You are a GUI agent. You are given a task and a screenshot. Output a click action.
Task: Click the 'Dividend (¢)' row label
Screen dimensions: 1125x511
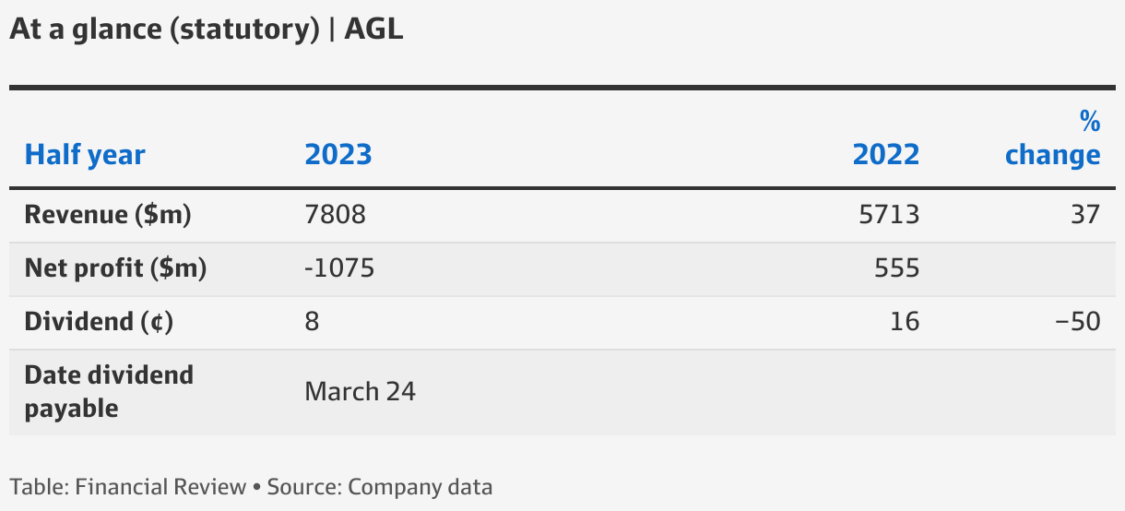point(100,322)
